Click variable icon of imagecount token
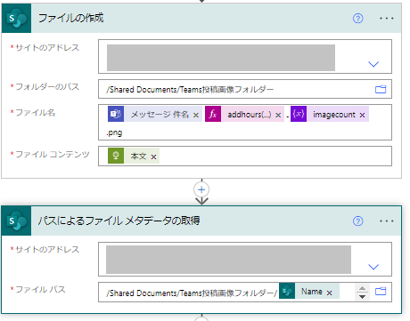Screen dimensions: 410x321 [x=299, y=114]
